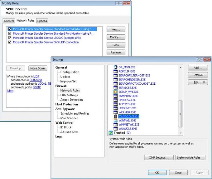Click the Modify... button

point(116,37)
